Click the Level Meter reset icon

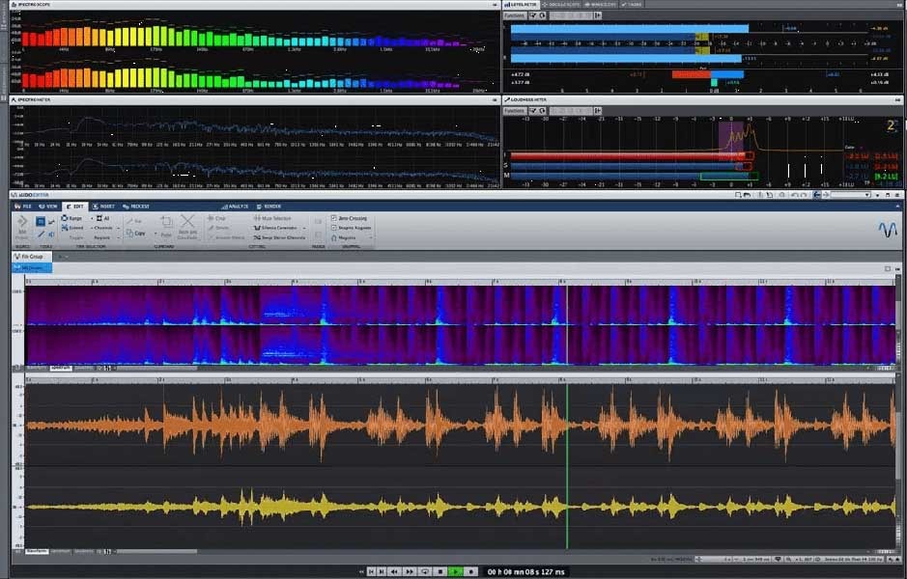coord(543,15)
